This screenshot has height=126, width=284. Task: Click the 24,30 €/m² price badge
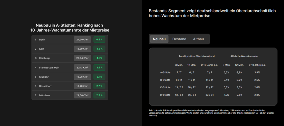[83, 40]
